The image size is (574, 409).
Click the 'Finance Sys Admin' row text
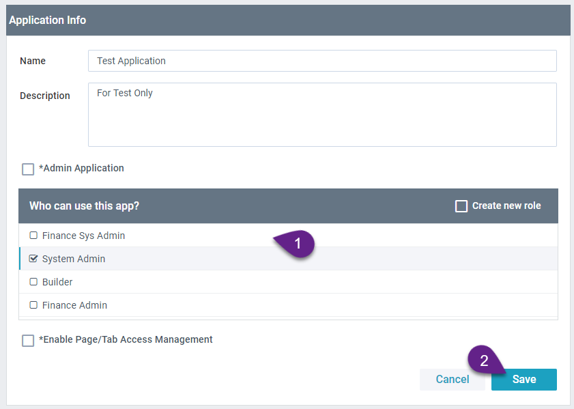pyautogui.click(x=83, y=236)
